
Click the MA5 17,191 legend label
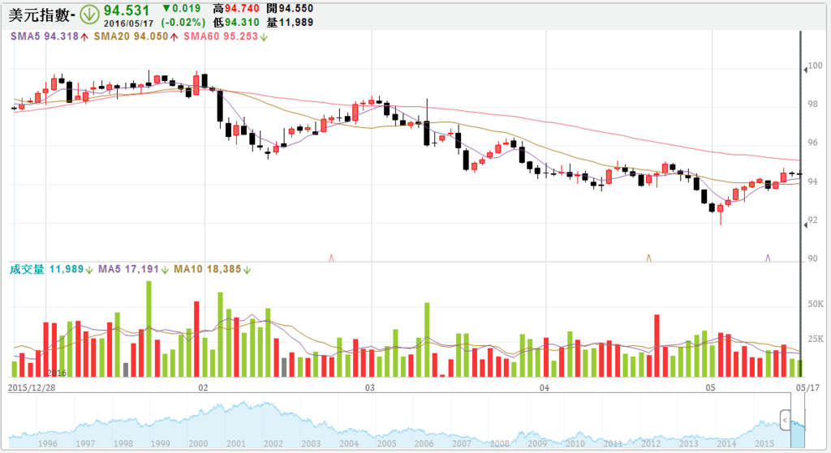pyautogui.click(x=128, y=269)
